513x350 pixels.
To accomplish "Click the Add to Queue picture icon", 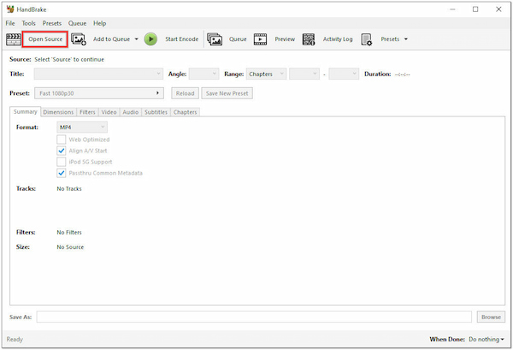I will pyautogui.click(x=79, y=39).
